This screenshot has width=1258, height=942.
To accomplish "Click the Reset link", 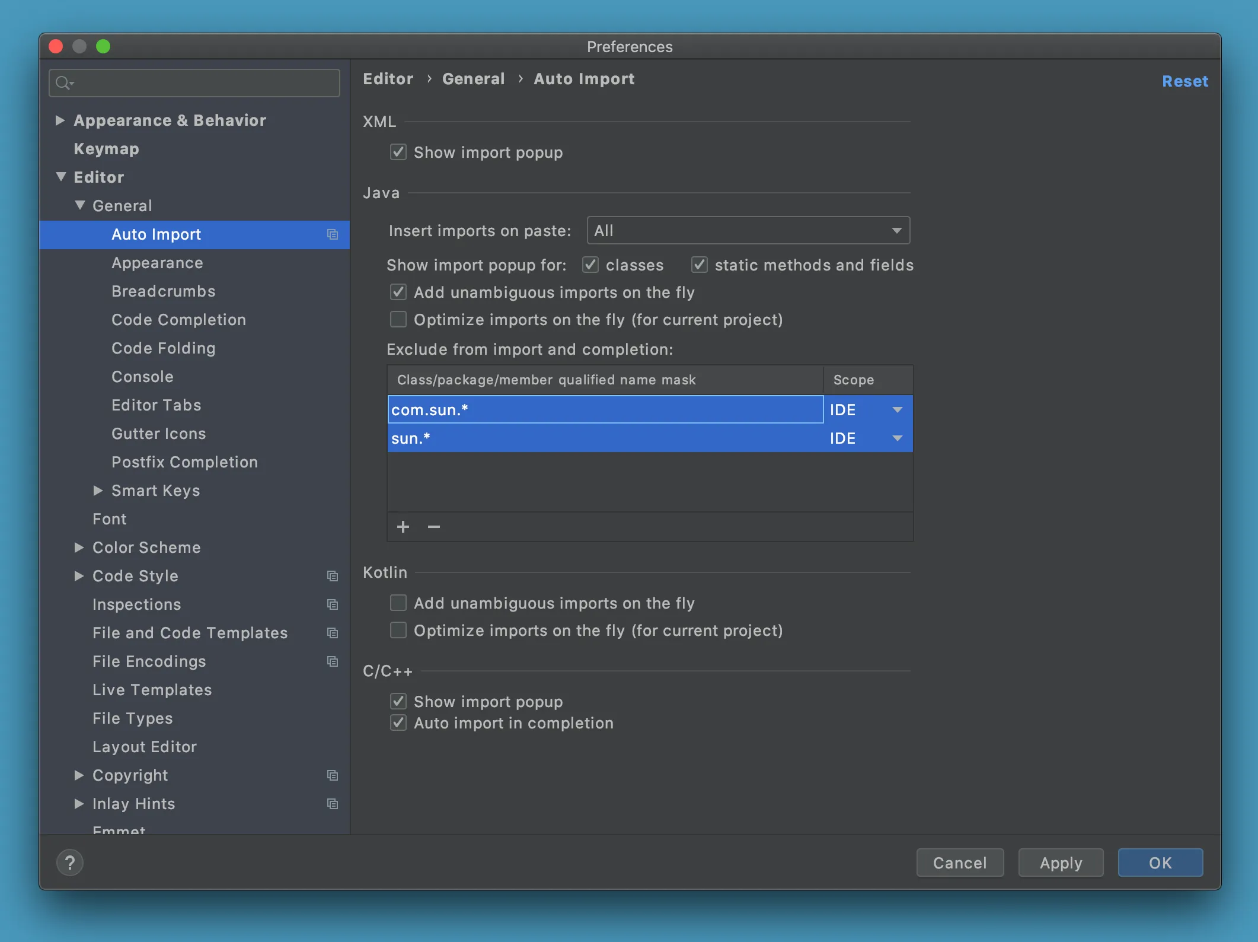I will (x=1184, y=81).
